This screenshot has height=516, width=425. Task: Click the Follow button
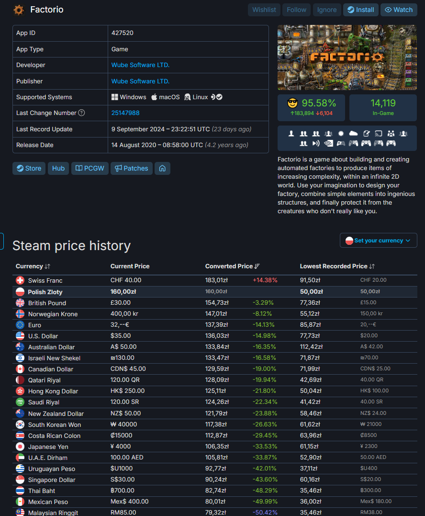296,10
